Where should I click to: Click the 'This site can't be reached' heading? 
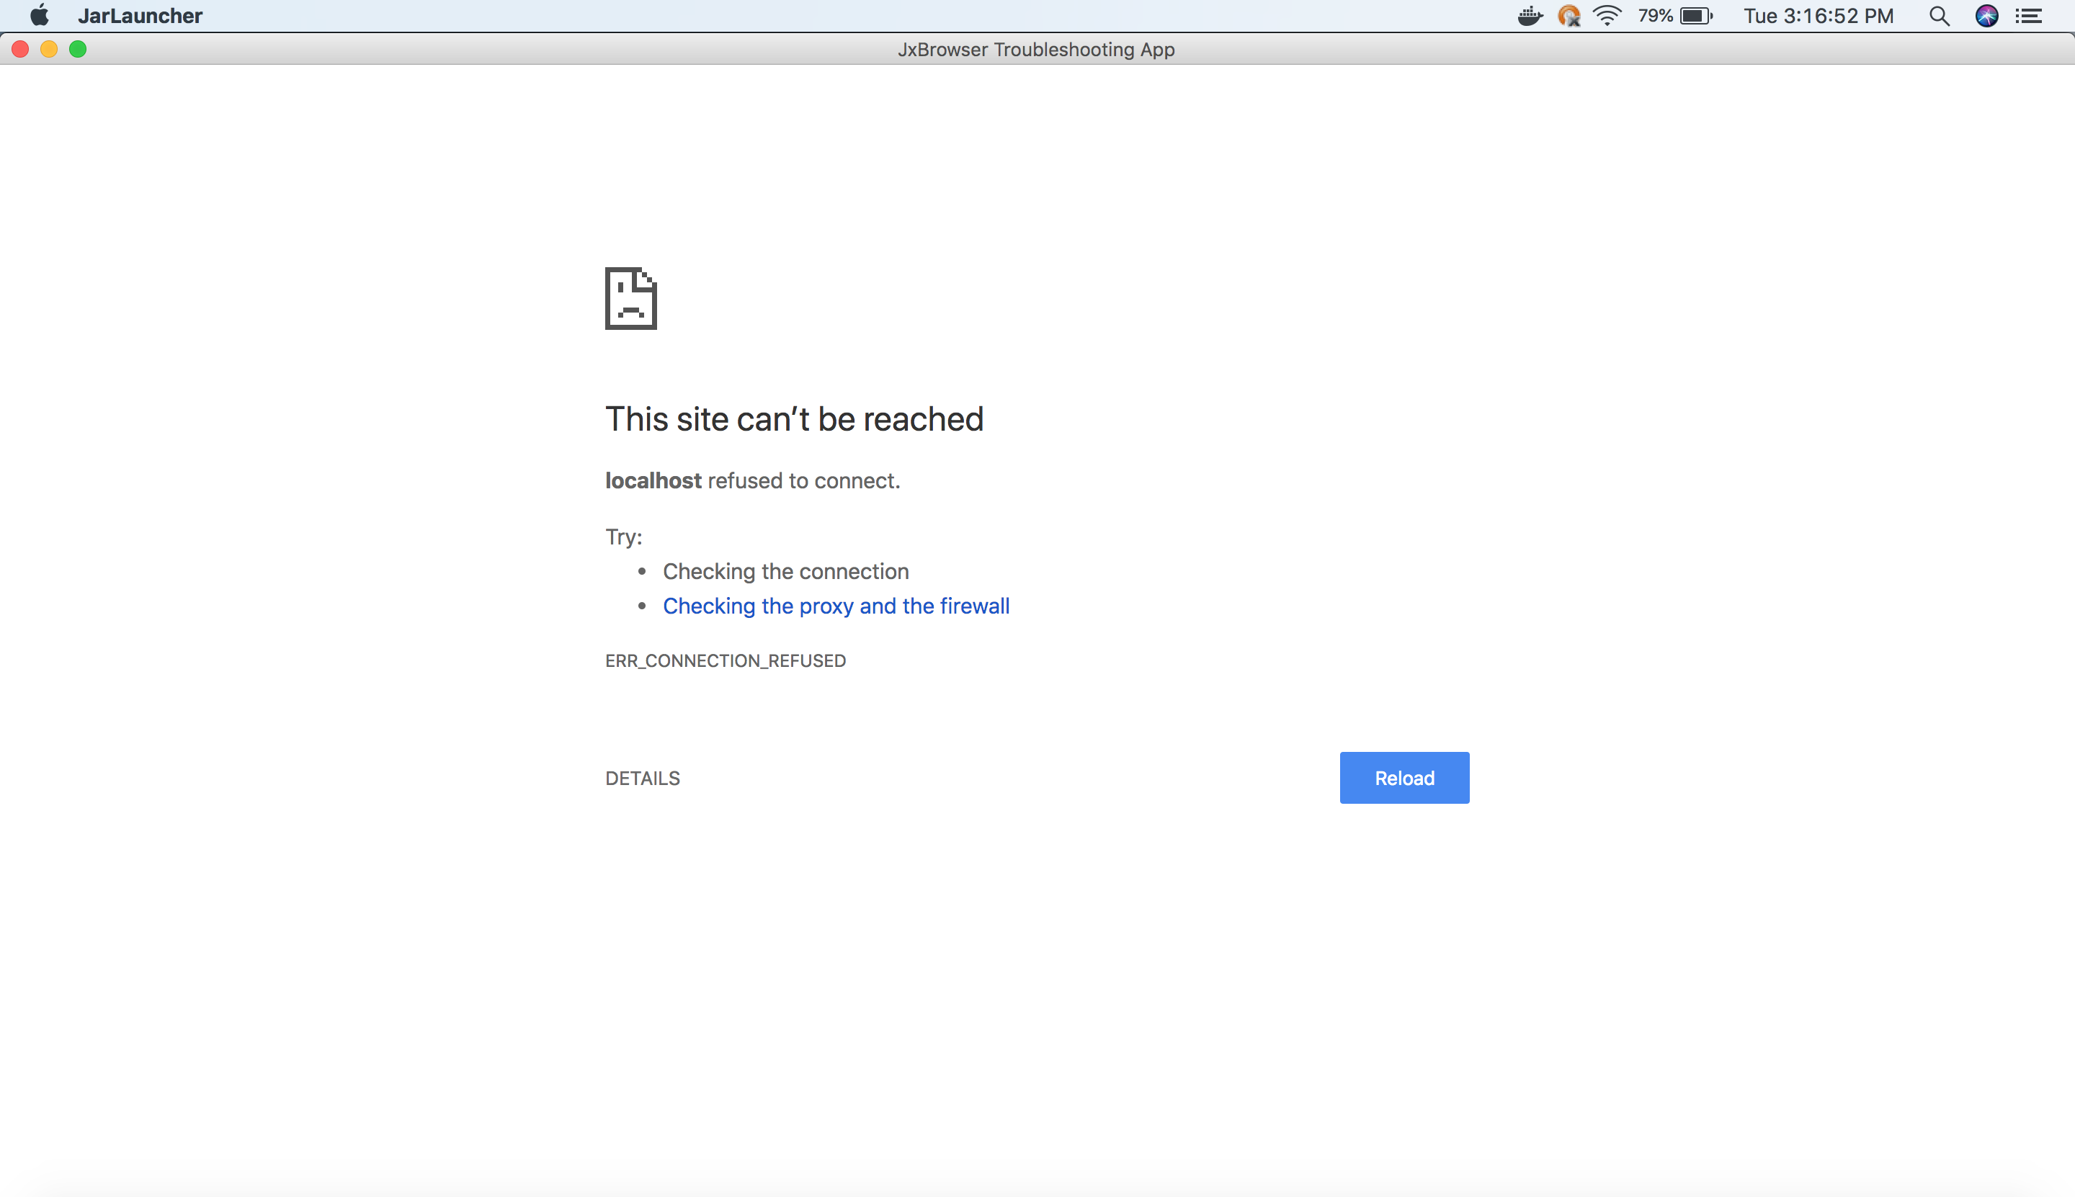[794, 419]
